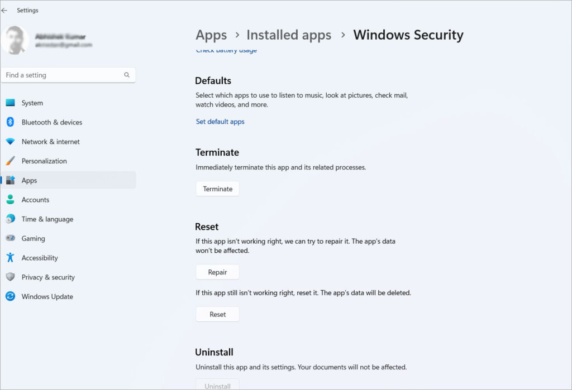Click the greyed Uninstall button
The image size is (572, 390).
click(217, 384)
